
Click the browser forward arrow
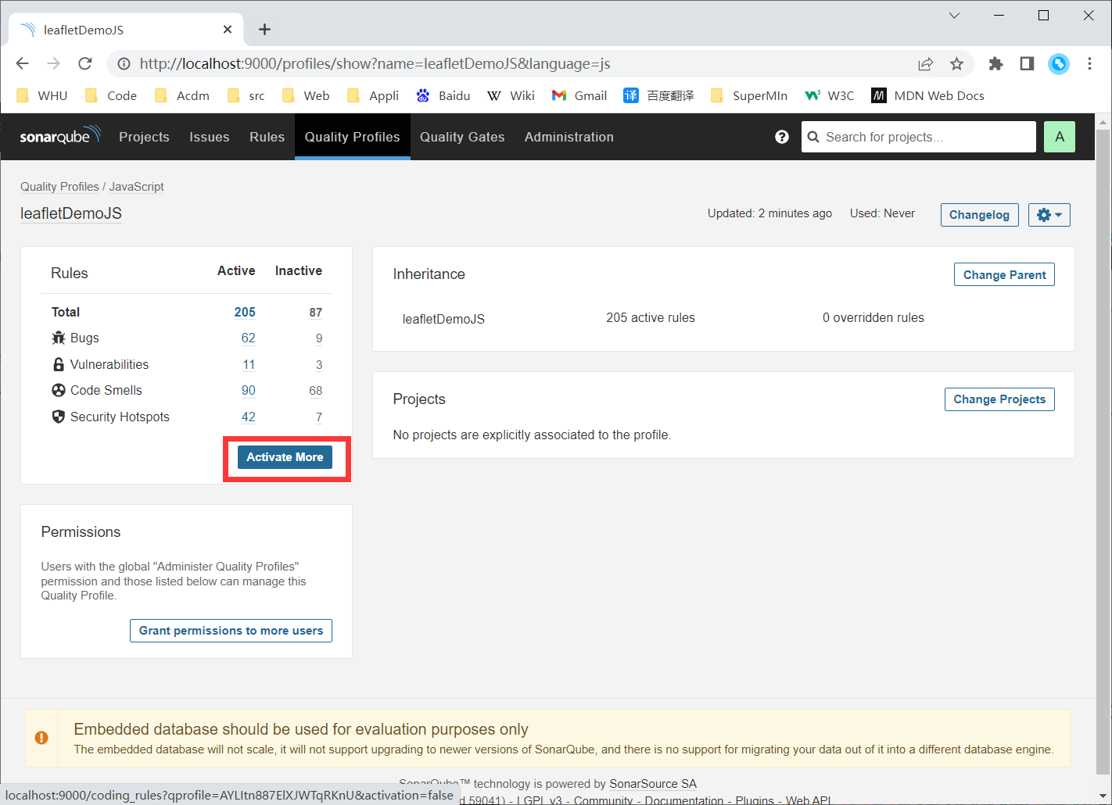[53, 63]
